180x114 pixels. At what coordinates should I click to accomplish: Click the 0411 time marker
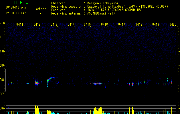point(20,25)
